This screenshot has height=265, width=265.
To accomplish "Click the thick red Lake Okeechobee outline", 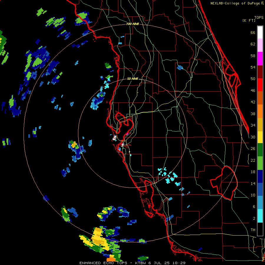I will click(x=223, y=183).
